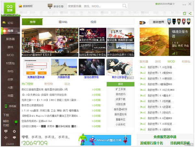Screen dimensions: 195x147
Task: Click the black enderman head icon
Action: pyautogui.click(x=174, y=21)
